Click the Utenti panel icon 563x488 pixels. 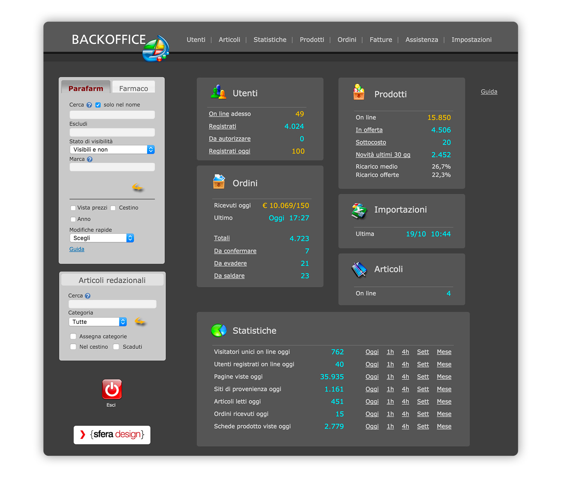point(219,92)
